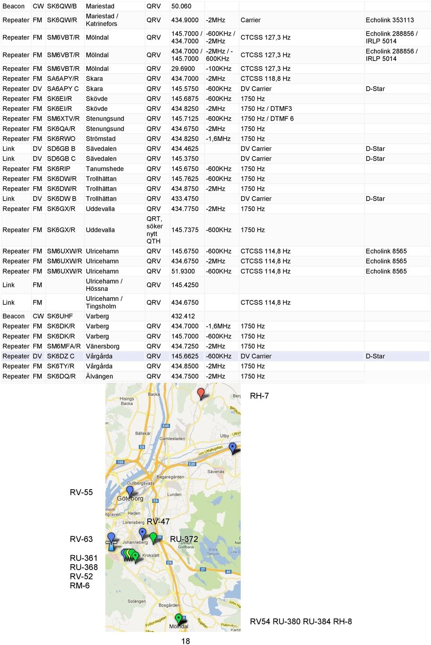The height and width of the screenshot is (645, 431).
Task: Select the RU-361 map label
Action: pos(84,558)
